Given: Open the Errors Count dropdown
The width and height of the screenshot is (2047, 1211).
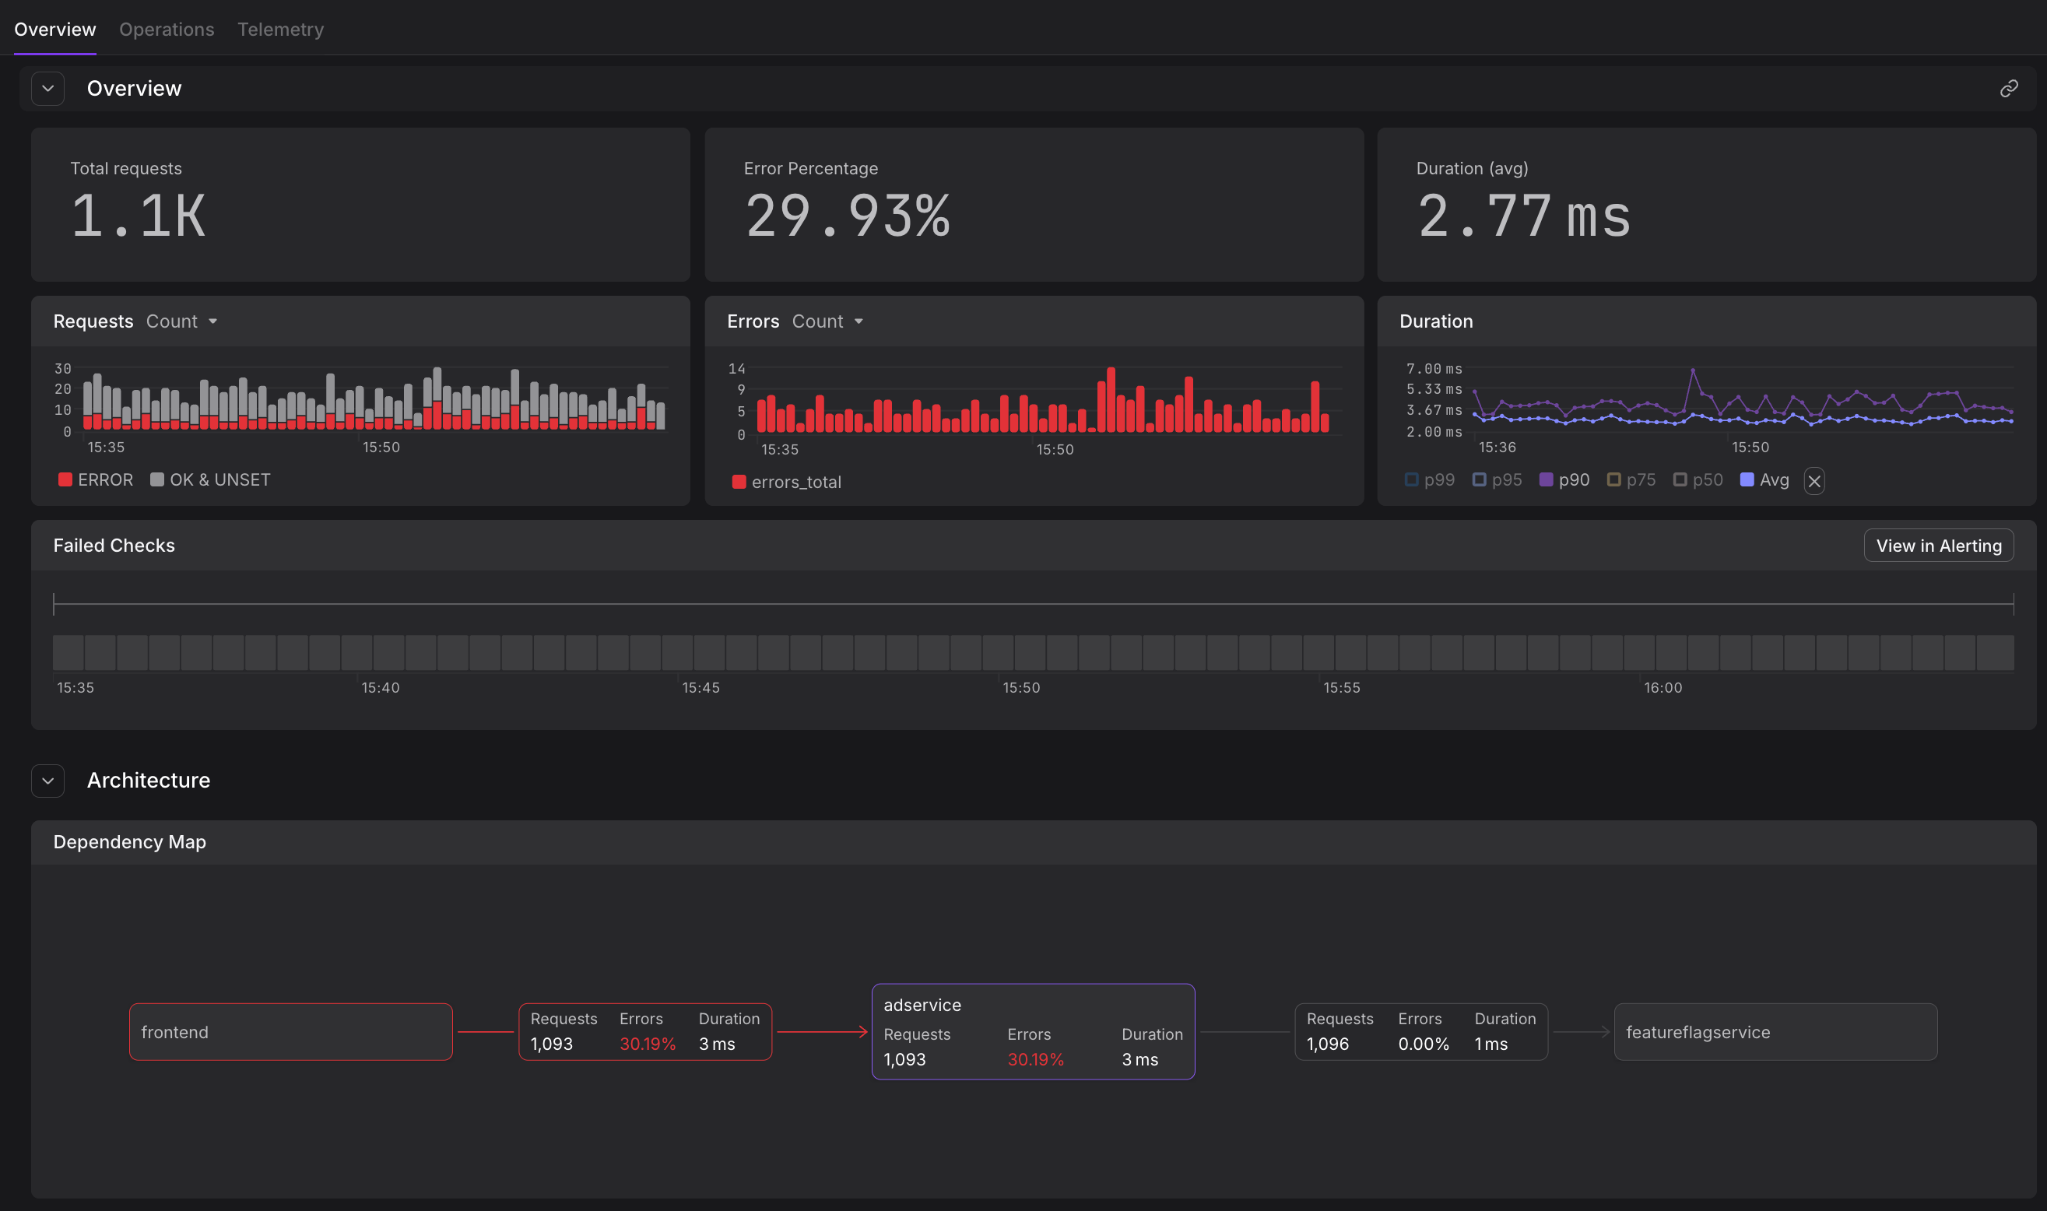Looking at the screenshot, I should pos(827,321).
